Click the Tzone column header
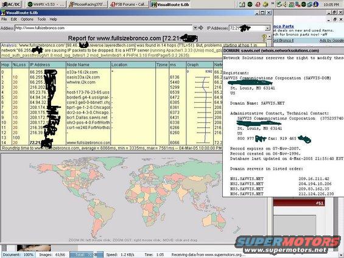344x258 pixels. point(162,64)
